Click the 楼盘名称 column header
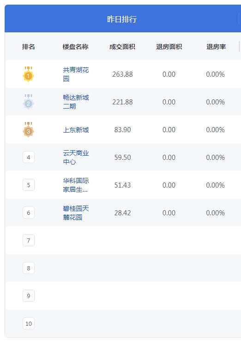The width and height of the screenshot is (241, 341). click(x=75, y=47)
